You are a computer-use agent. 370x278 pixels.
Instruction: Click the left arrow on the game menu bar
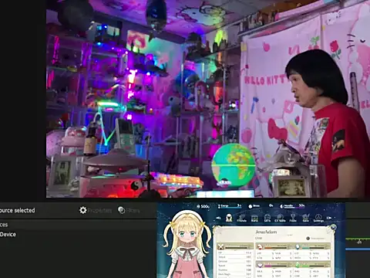click(x=218, y=218)
